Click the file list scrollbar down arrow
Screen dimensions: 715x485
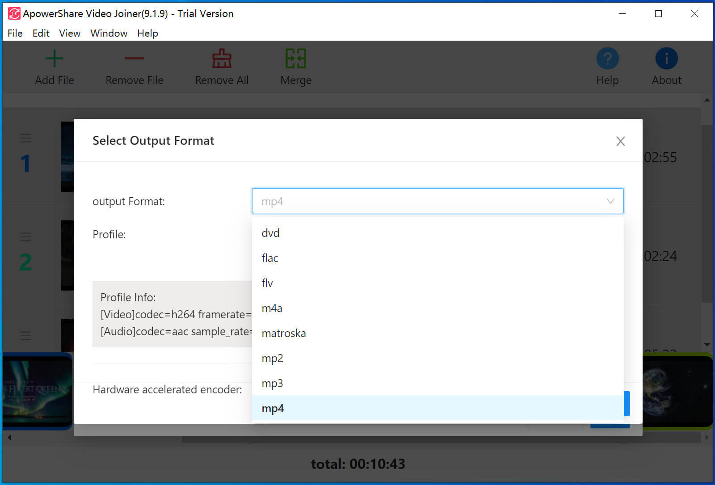707,345
